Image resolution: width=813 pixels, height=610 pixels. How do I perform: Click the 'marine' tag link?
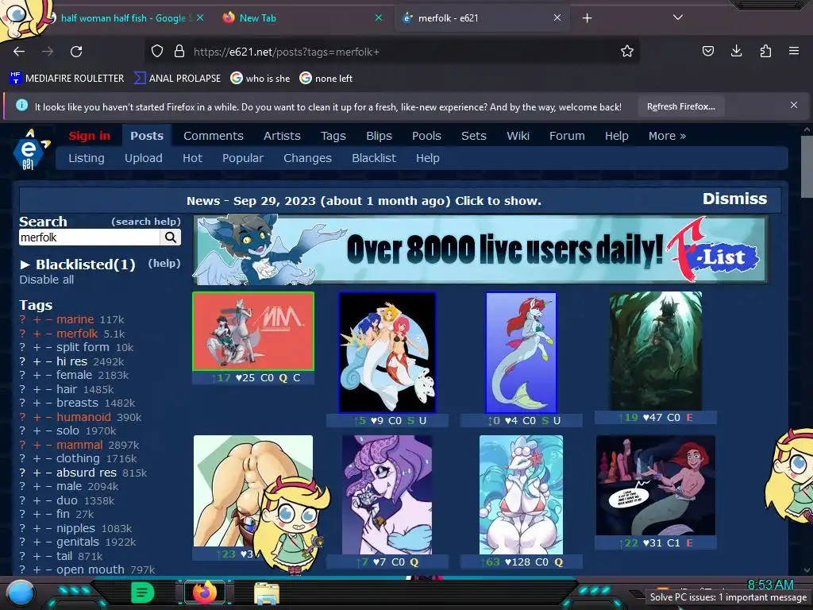coord(75,319)
